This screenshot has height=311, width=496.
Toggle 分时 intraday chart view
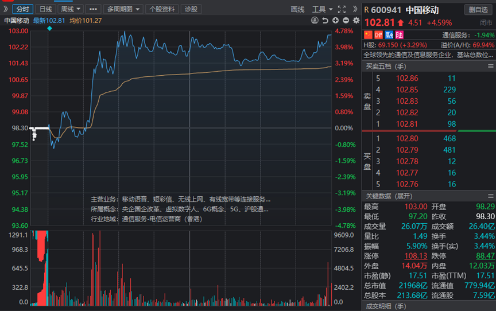22,9
